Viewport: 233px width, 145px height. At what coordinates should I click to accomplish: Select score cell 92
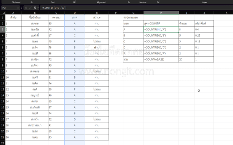click(56, 29)
